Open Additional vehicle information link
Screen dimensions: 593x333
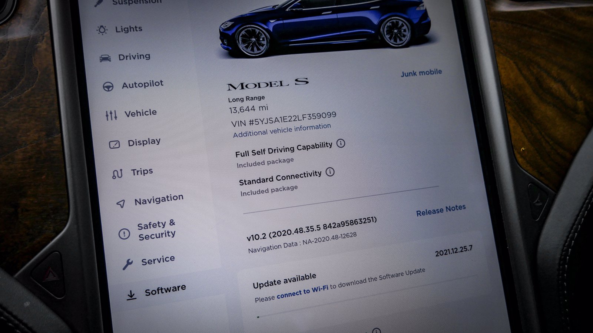[x=282, y=130]
